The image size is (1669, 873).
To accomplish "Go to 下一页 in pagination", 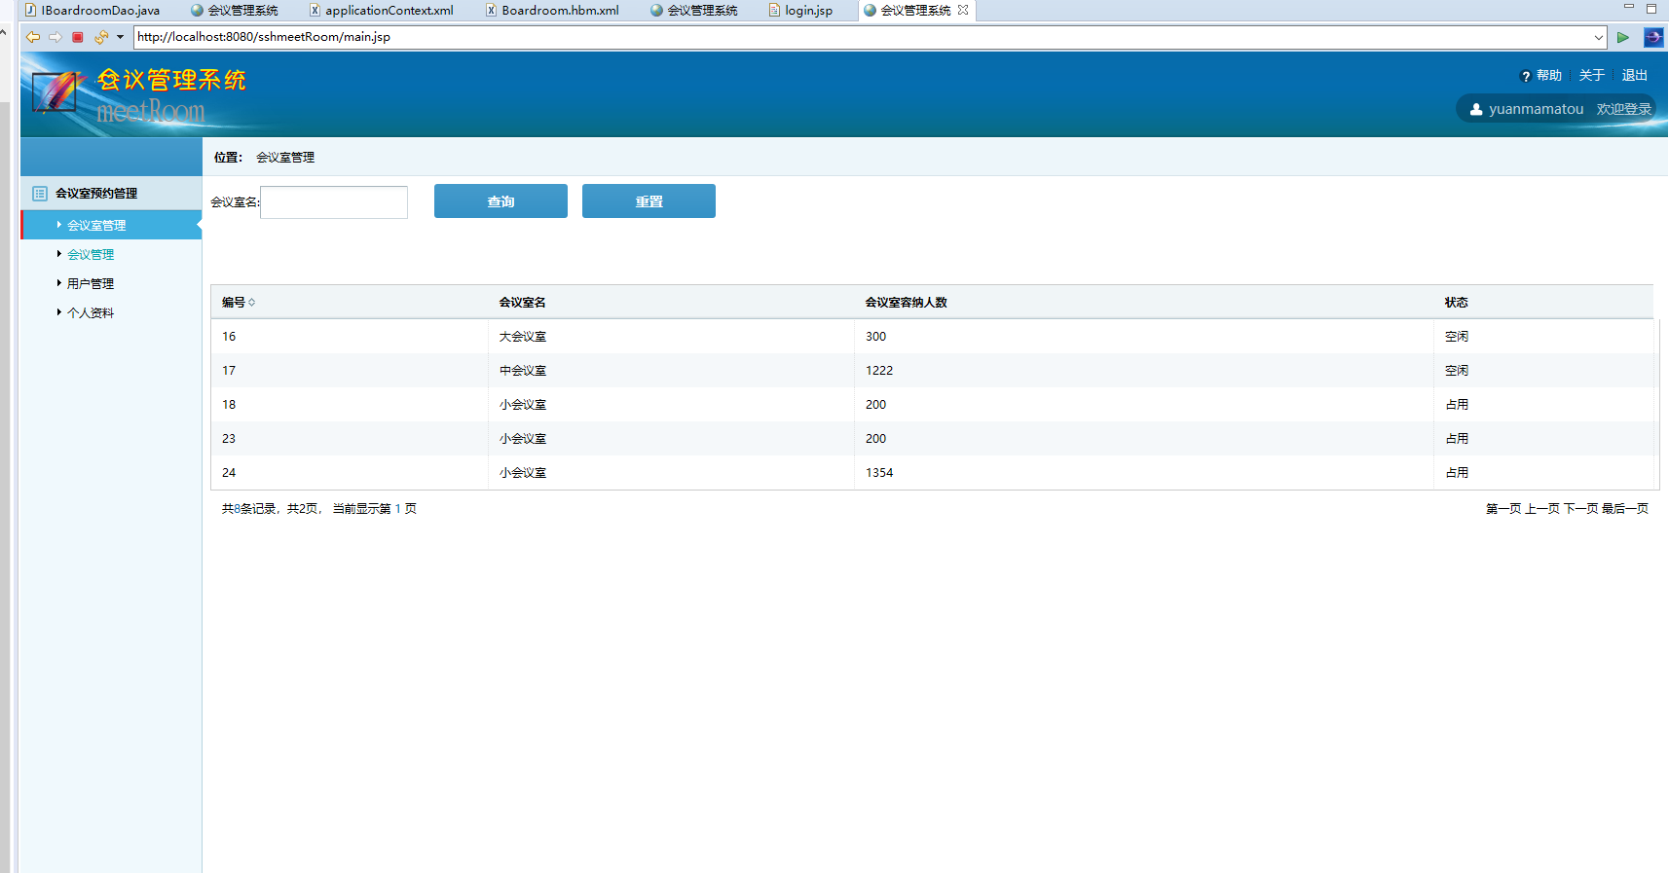I will click(x=1580, y=509).
